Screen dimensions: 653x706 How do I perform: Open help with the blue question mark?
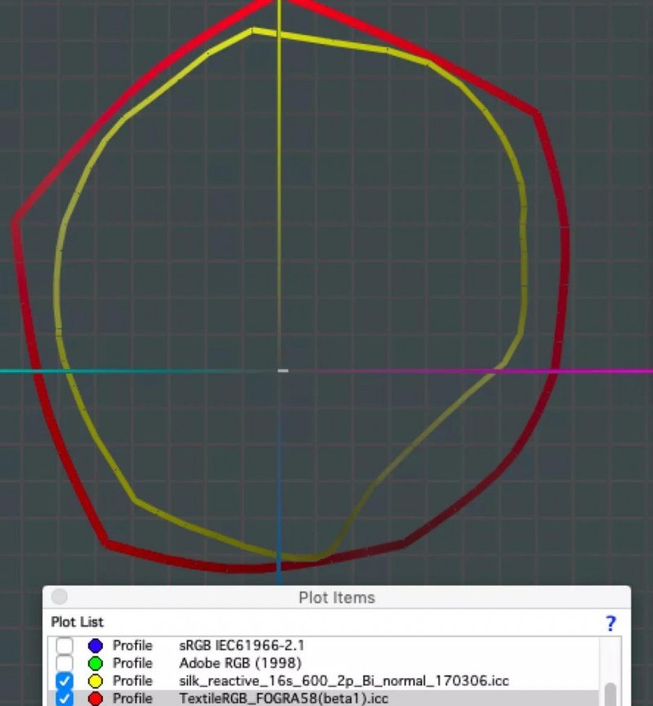[x=610, y=624]
